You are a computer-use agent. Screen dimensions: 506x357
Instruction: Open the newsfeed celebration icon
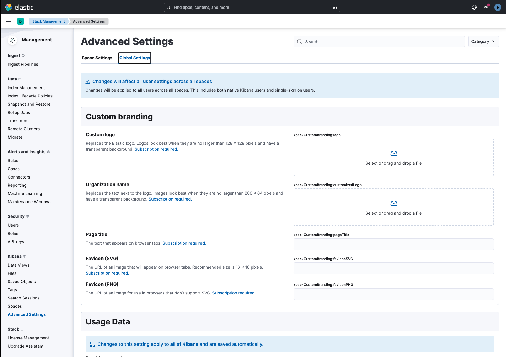(x=486, y=7)
